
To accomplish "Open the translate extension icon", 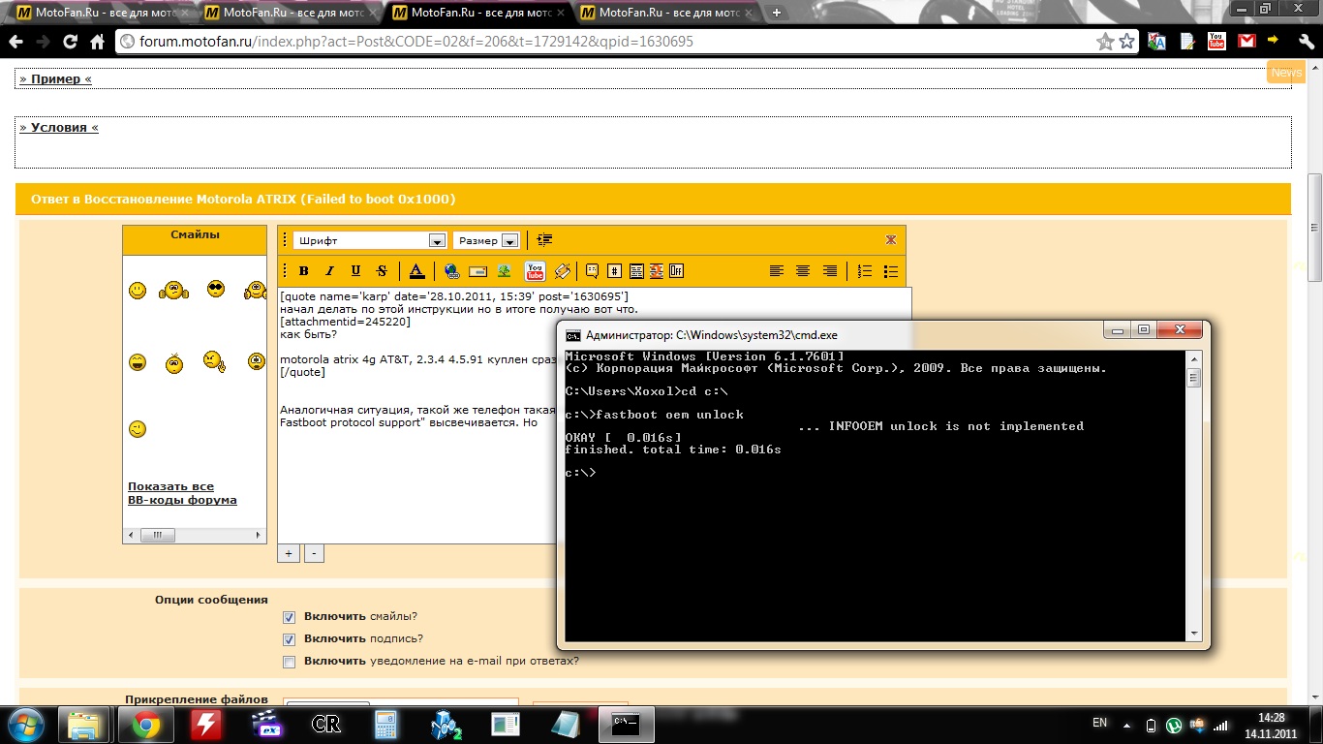I will click(x=1156, y=42).
